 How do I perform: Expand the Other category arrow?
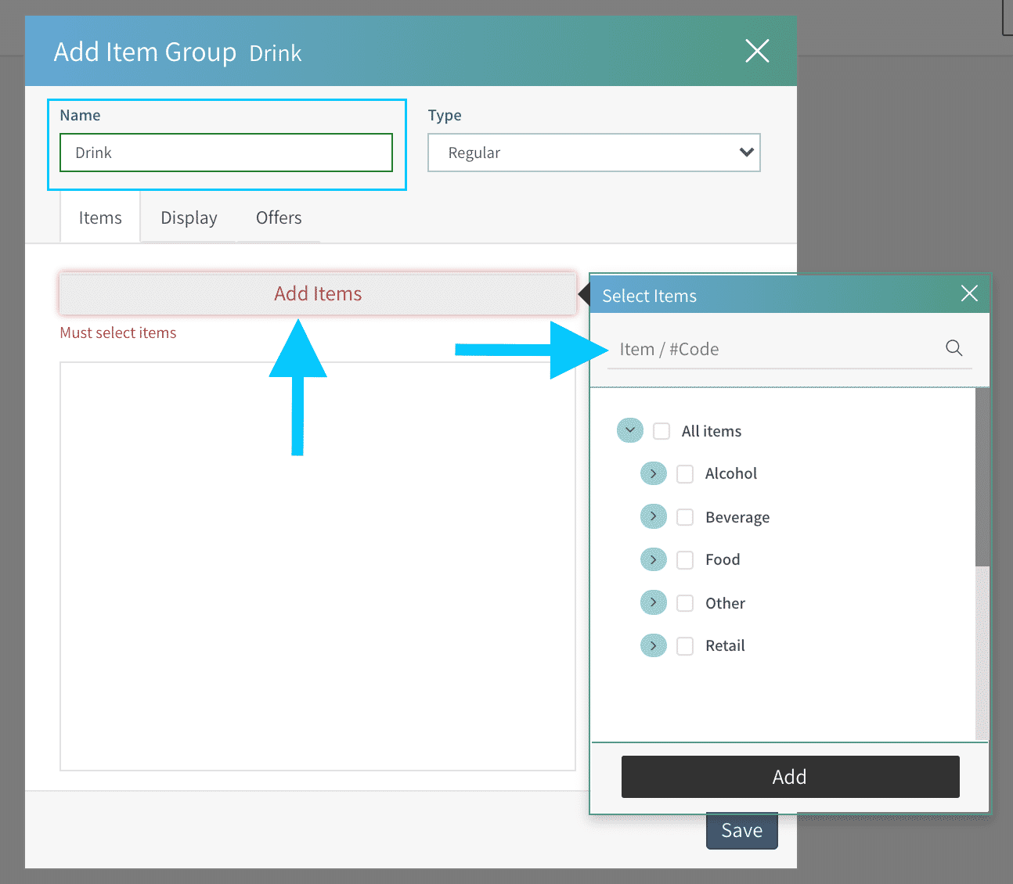(653, 602)
